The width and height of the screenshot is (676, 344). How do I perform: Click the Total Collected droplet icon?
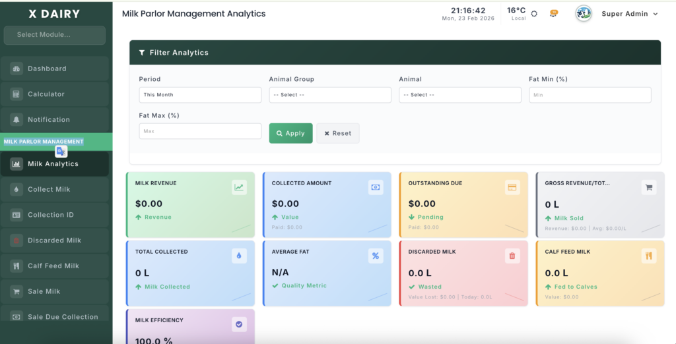click(x=239, y=256)
